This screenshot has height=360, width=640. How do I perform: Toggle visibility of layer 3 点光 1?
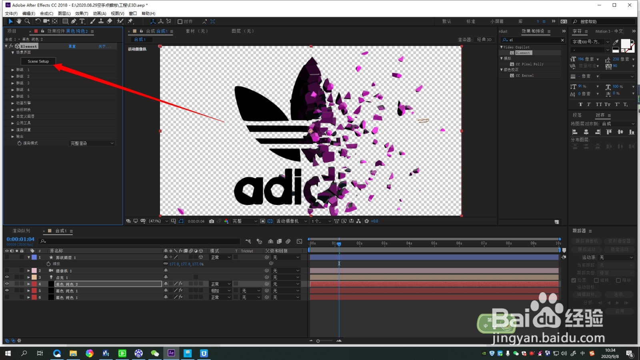(7, 277)
